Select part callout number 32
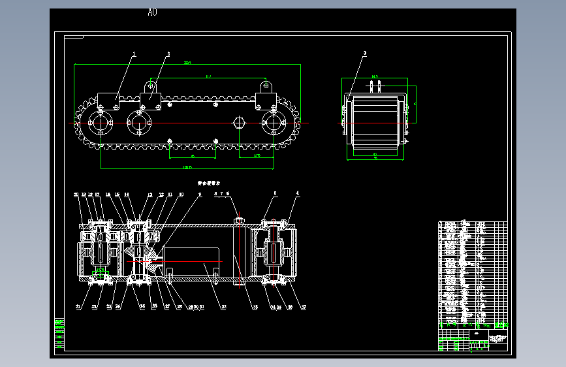The image size is (566, 367). point(224,307)
